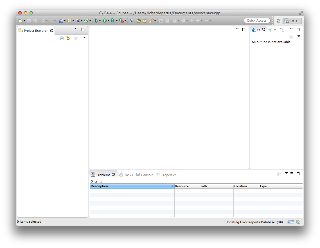Run the application using the green play icon
320x248 pixels.
[x=104, y=20]
